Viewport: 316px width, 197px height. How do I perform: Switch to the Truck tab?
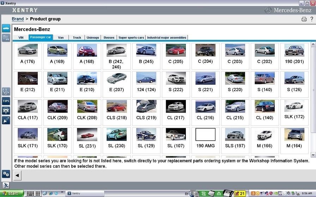point(77,38)
